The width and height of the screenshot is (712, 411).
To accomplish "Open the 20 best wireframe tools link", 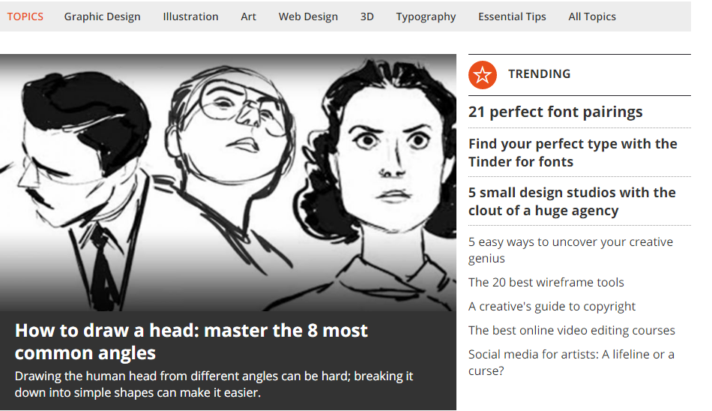I will 546,282.
